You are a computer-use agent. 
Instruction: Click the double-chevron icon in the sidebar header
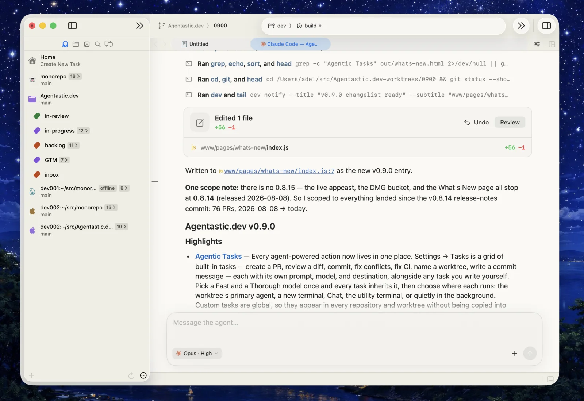pyautogui.click(x=139, y=26)
